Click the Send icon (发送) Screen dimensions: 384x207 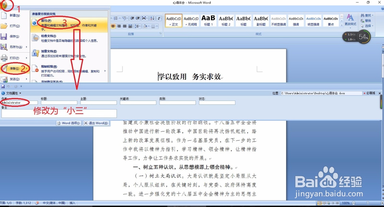(4, 79)
